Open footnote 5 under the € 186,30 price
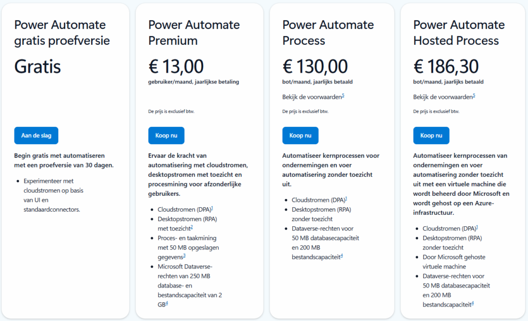Screen dimensions: 528x321 (x=474, y=96)
